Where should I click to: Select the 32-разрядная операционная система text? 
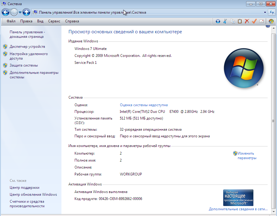click(x=150, y=129)
